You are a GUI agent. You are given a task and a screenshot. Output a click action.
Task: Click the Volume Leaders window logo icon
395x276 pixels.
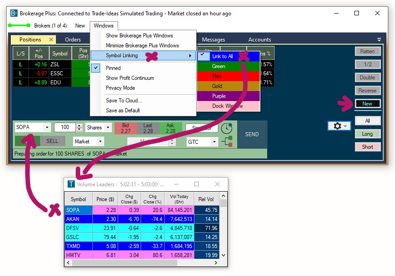pos(71,184)
